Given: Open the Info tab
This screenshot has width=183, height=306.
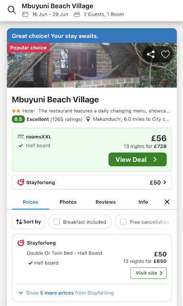Looking at the screenshot, I should click(x=143, y=202).
